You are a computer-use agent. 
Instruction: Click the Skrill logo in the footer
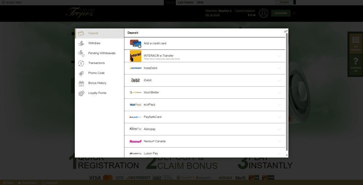click(240, 178)
